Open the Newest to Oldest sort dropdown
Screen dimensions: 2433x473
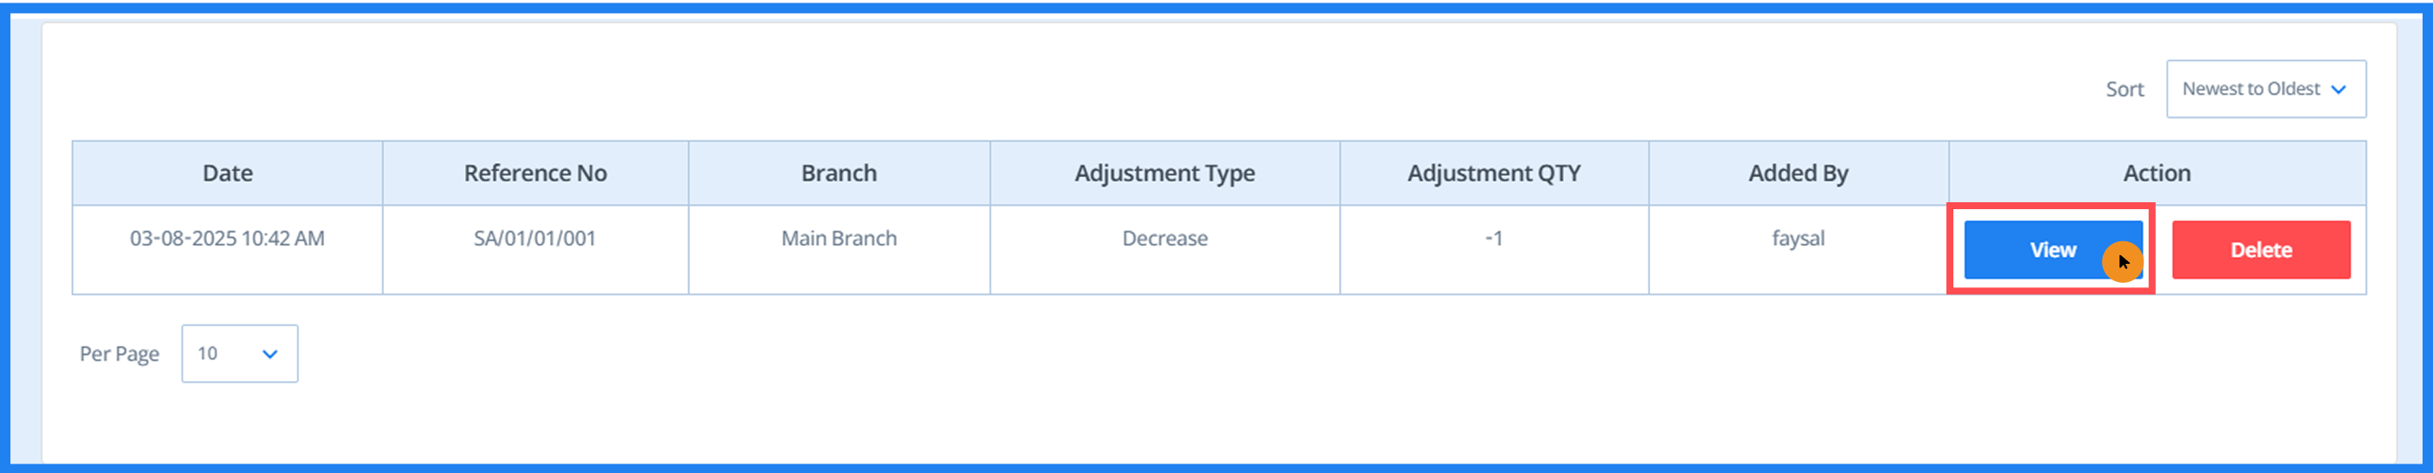2265,89
